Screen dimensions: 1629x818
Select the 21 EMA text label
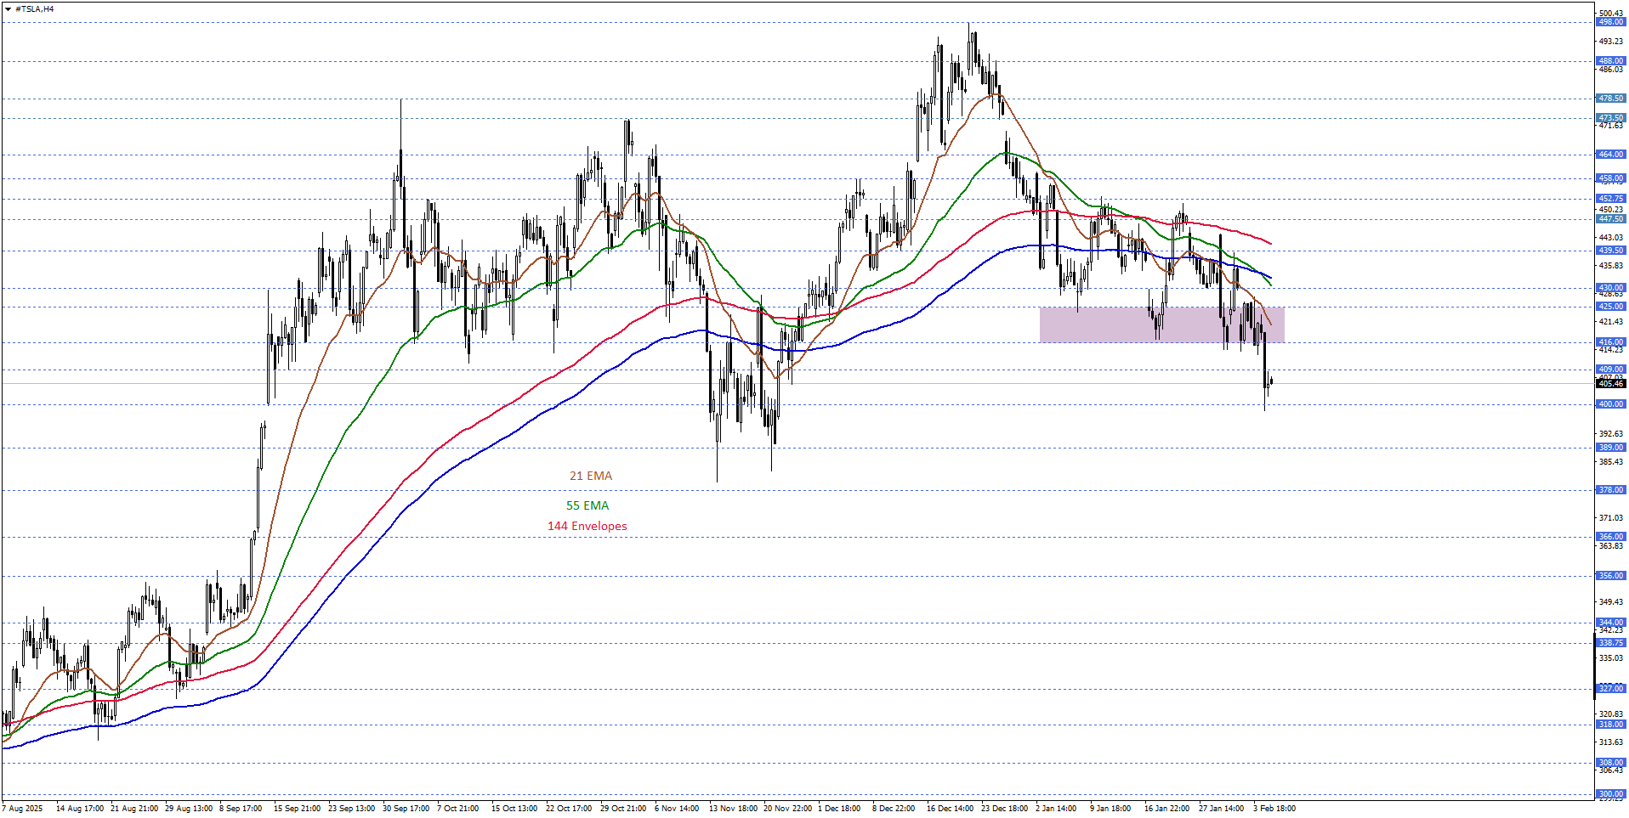tap(591, 477)
